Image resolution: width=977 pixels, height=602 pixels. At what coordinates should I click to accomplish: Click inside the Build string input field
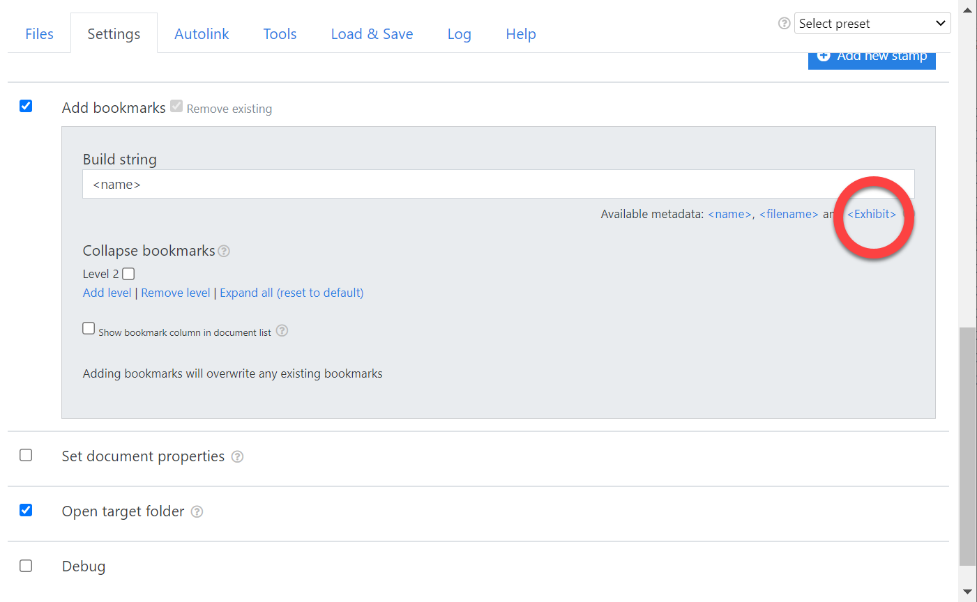[x=488, y=184]
